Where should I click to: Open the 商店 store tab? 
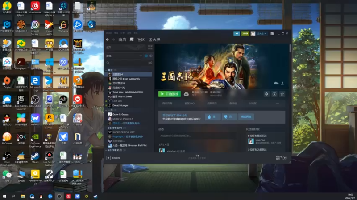122,40
